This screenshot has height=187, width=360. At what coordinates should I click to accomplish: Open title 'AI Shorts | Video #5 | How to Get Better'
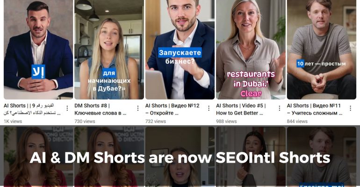pyautogui.click(x=241, y=109)
